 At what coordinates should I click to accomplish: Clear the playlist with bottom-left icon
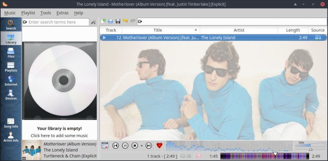point(105,145)
